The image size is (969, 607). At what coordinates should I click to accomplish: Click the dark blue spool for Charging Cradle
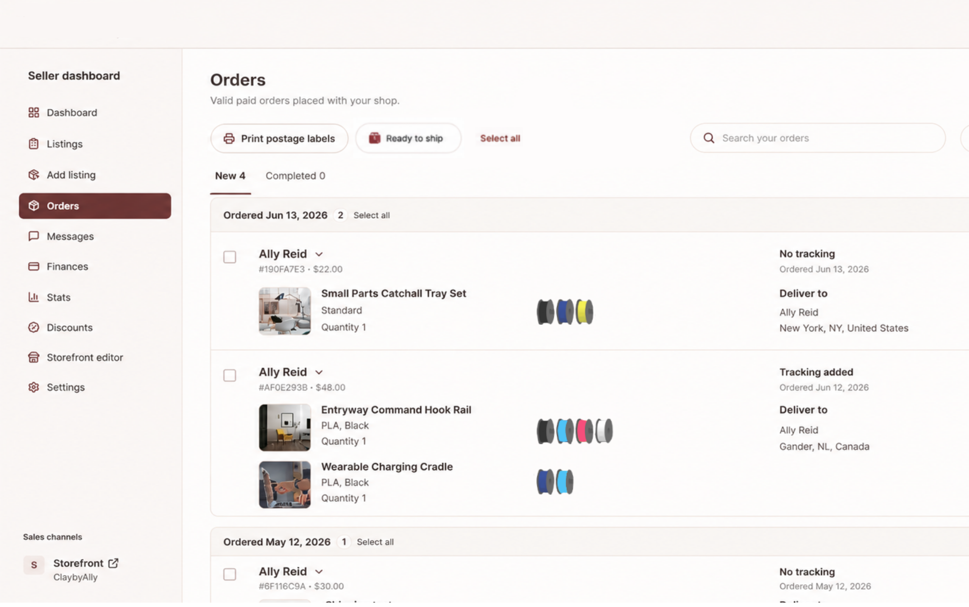[x=545, y=482]
